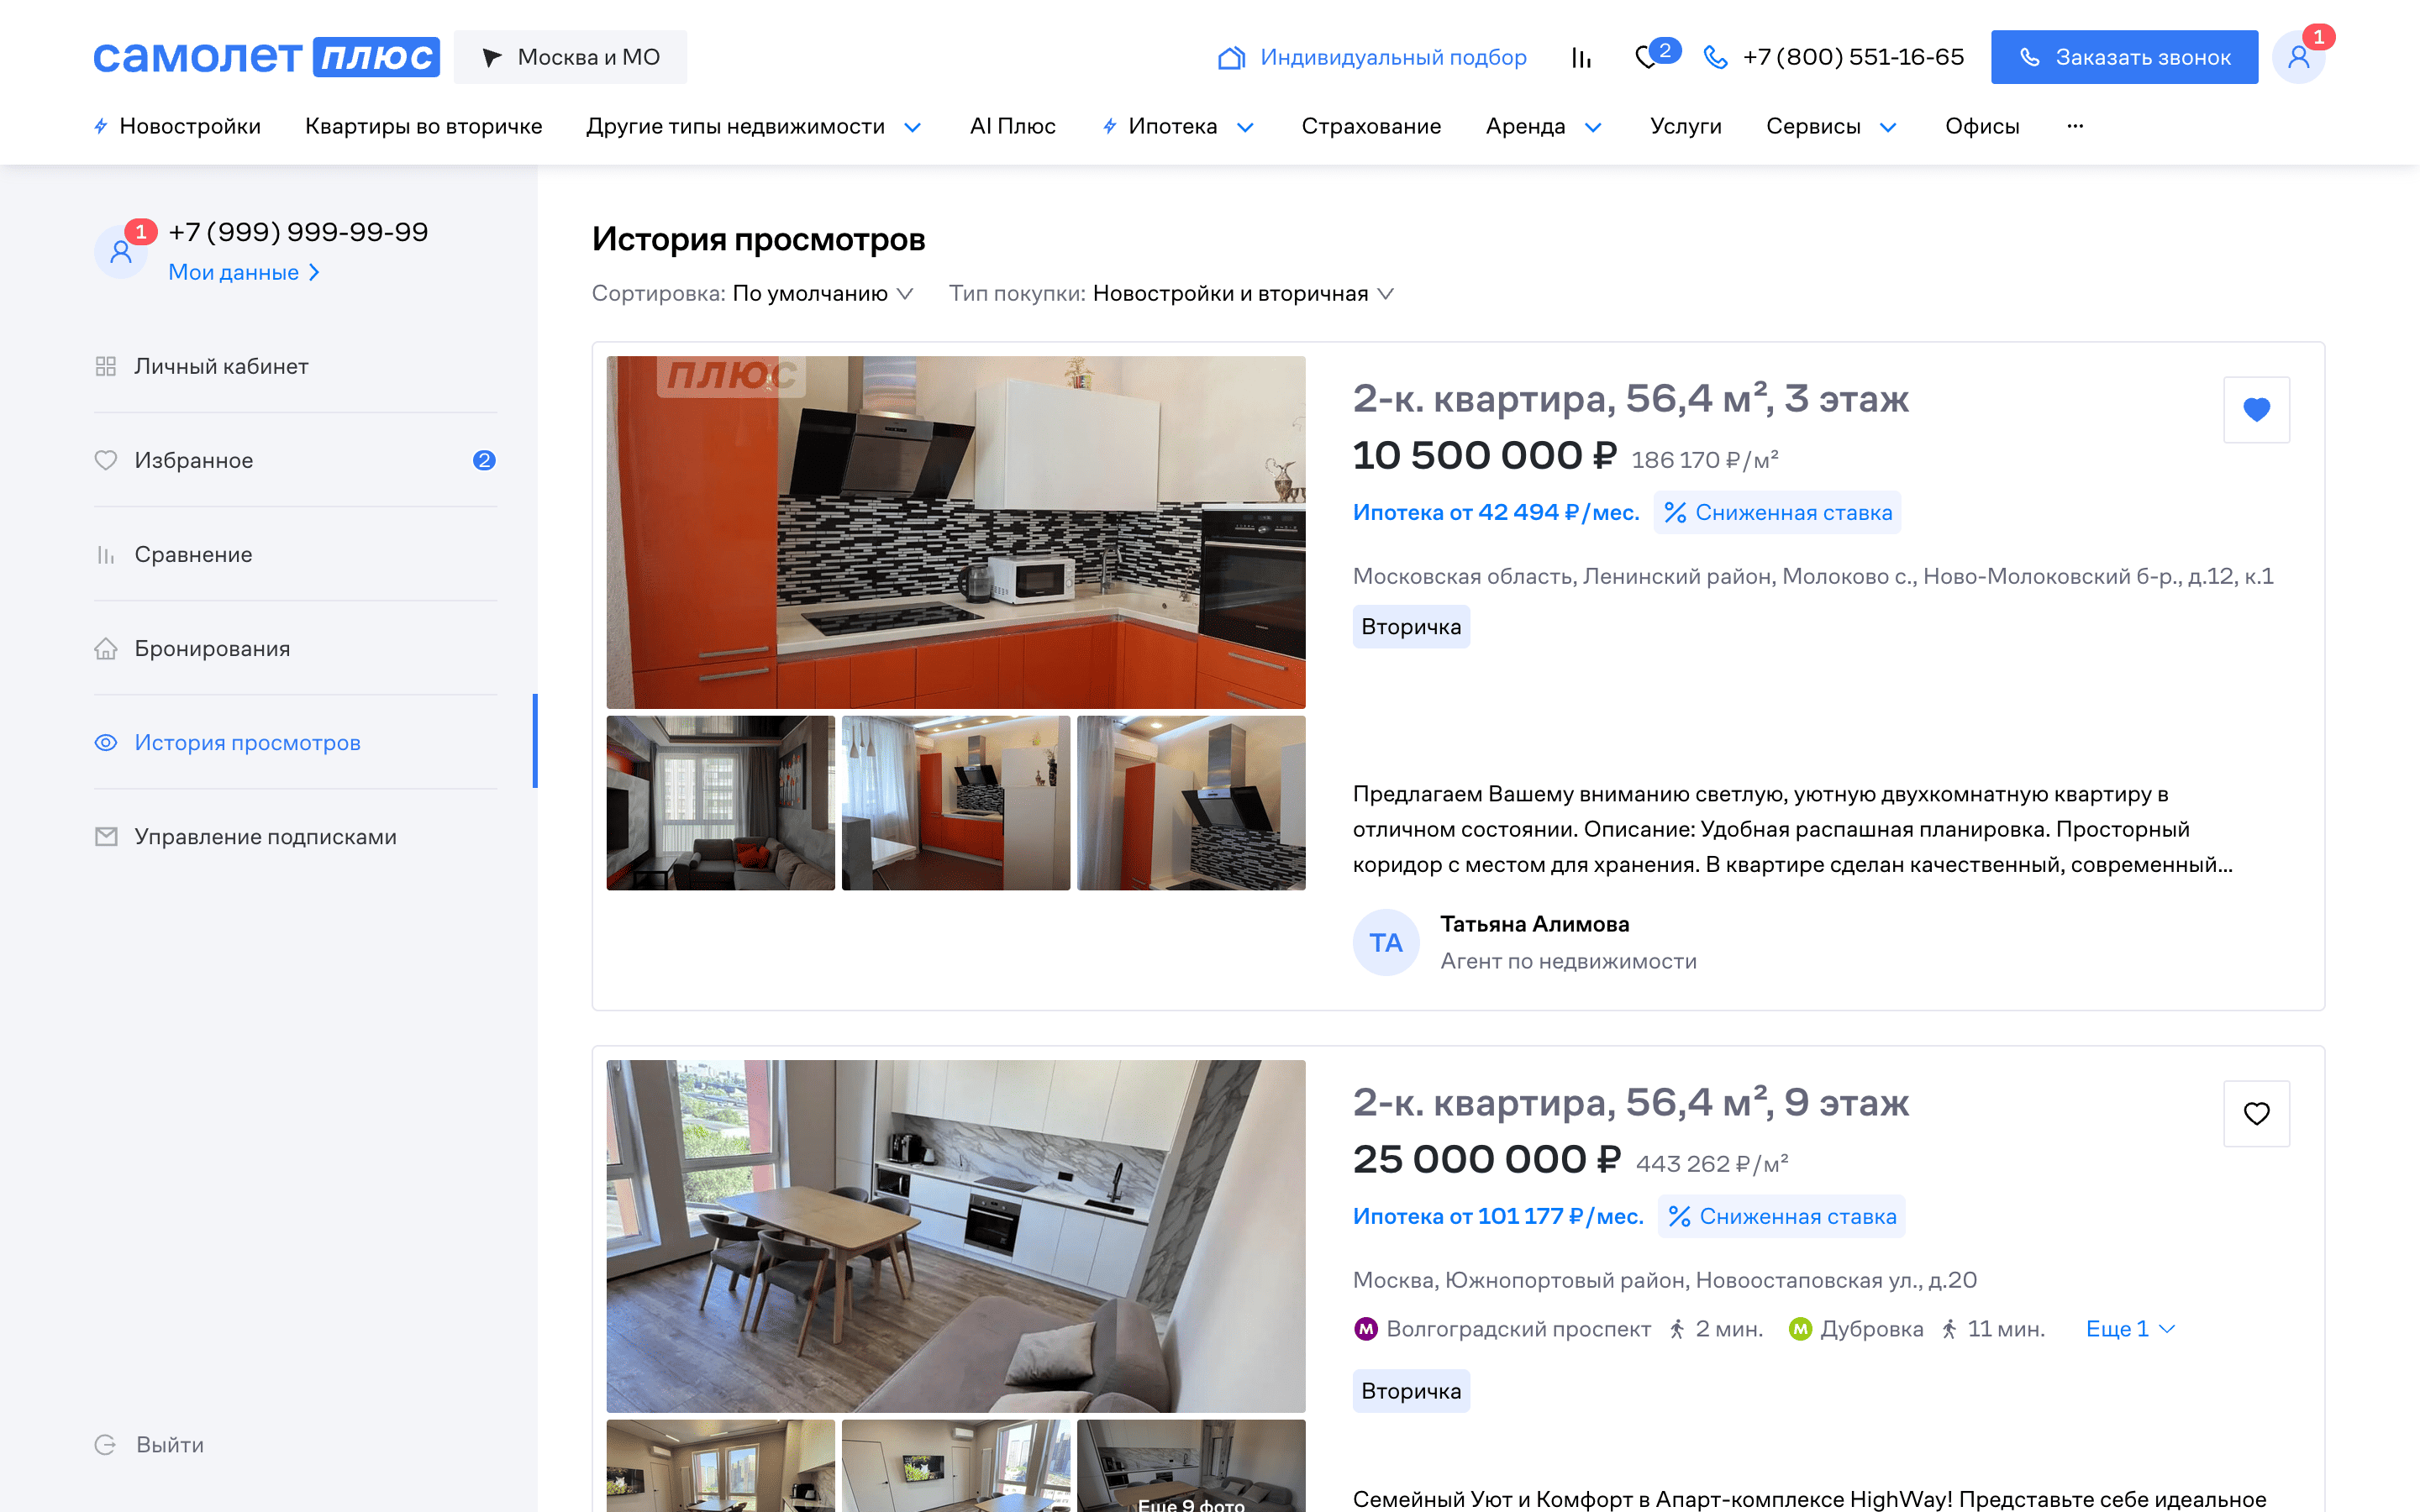Expand the Аренда dropdown menu

coord(1544,126)
